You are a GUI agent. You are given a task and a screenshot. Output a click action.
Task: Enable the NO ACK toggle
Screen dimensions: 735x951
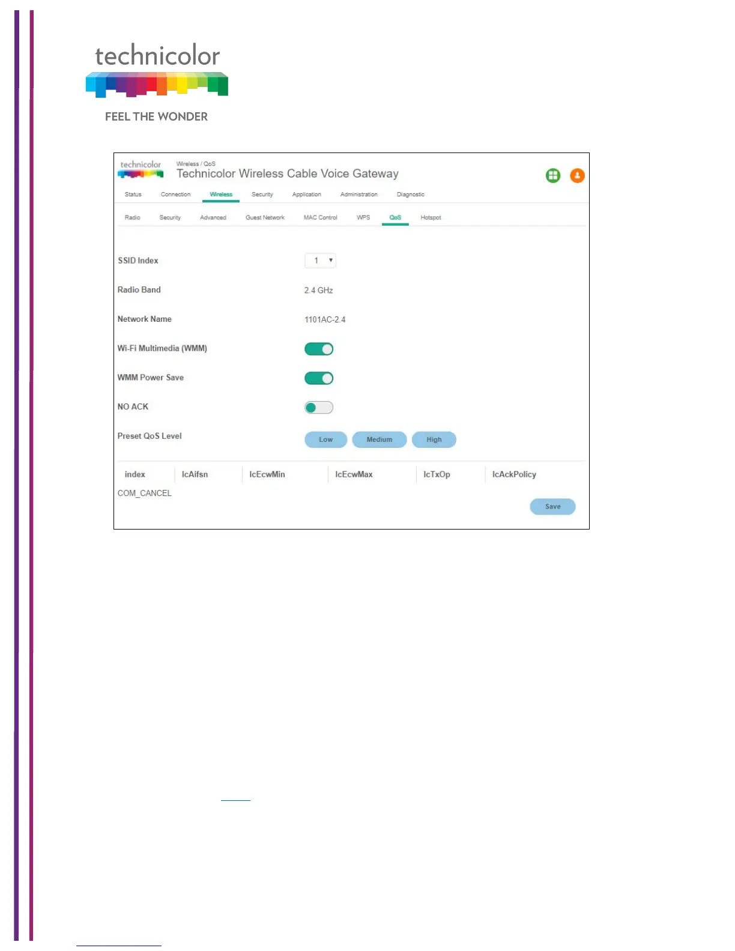click(x=319, y=408)
